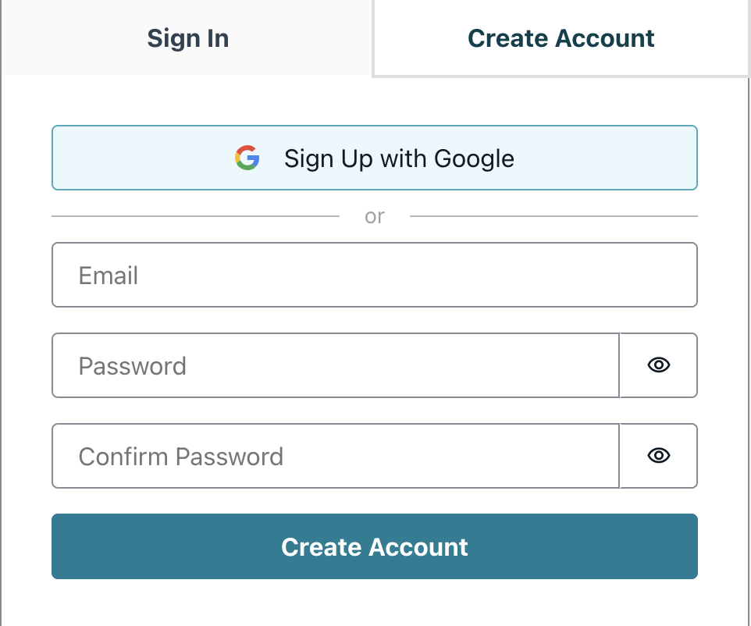The width and height of the screenshot is (751, 626).
Task: Select the Confirm Password box
Action: [x=336, y=456]
